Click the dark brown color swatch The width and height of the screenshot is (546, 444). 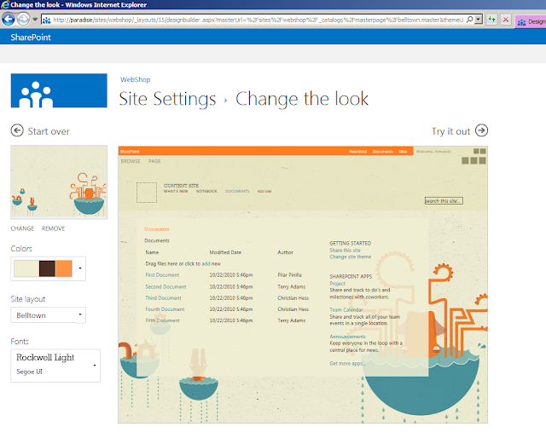(47, 268)
